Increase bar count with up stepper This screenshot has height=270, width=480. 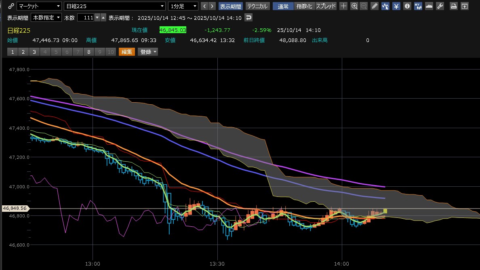[103, 16]
